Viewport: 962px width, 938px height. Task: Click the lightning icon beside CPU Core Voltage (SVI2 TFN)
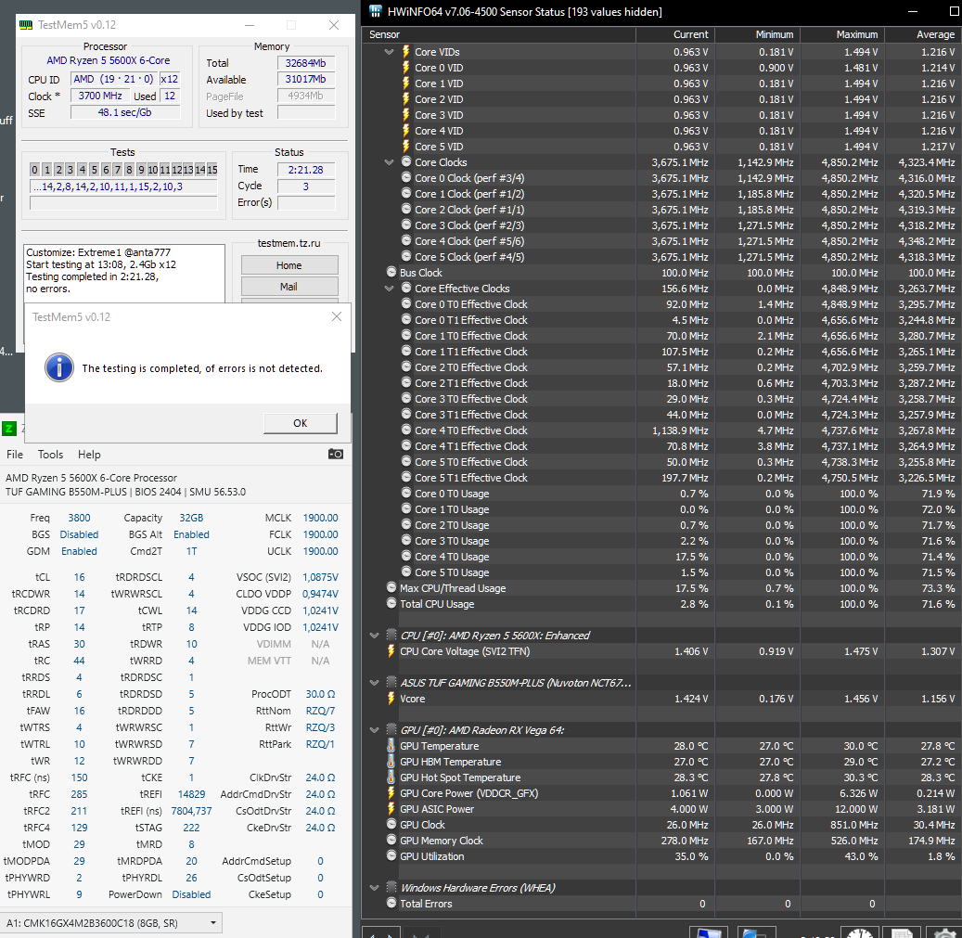tap(391, 651)
